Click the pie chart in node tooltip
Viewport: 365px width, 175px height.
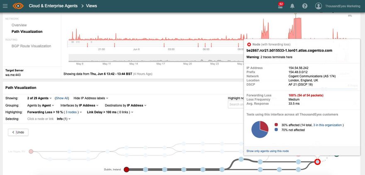[260, 130]
